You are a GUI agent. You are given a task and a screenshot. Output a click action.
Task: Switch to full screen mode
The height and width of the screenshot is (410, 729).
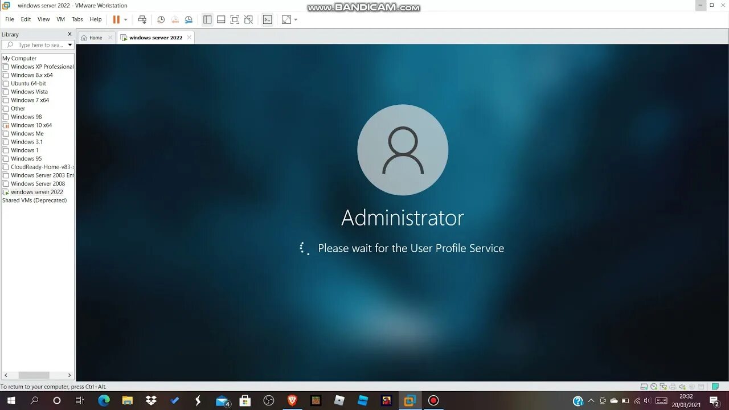click(235, 19)
